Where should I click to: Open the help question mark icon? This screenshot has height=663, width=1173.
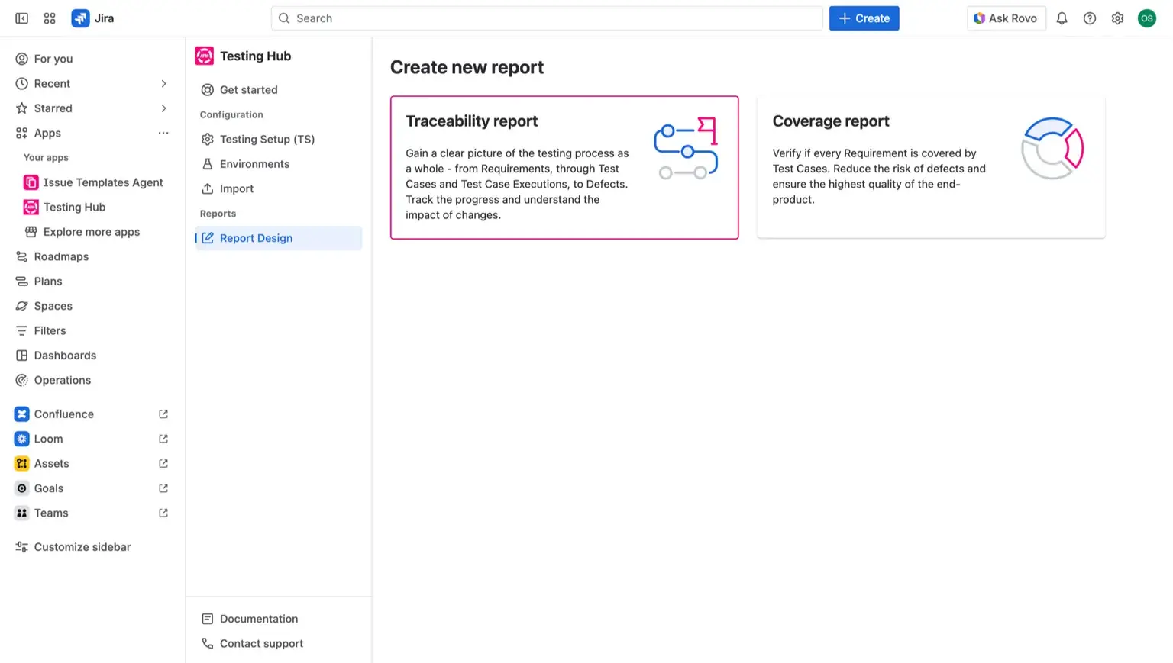(x=1090, y=18)
